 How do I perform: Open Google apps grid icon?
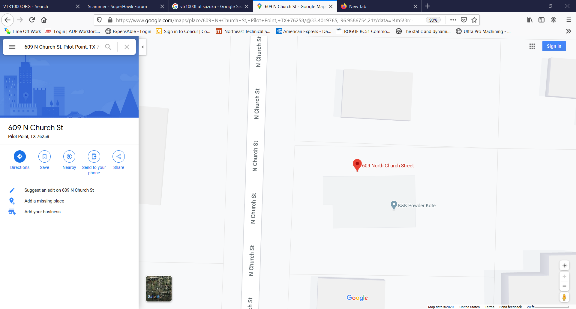[x=532, y=46]
